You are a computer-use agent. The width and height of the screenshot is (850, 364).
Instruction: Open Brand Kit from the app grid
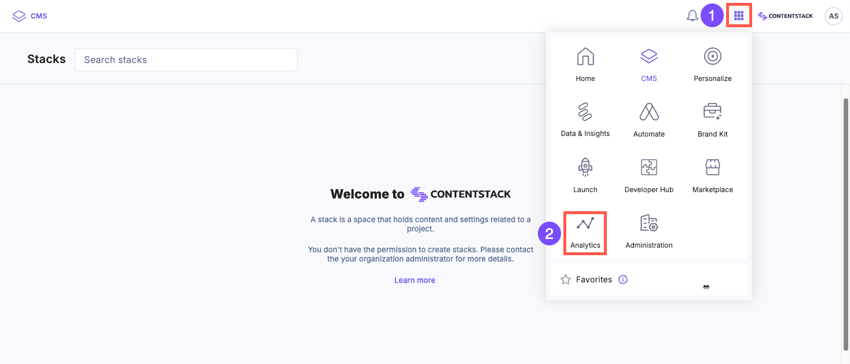(713, 119)
